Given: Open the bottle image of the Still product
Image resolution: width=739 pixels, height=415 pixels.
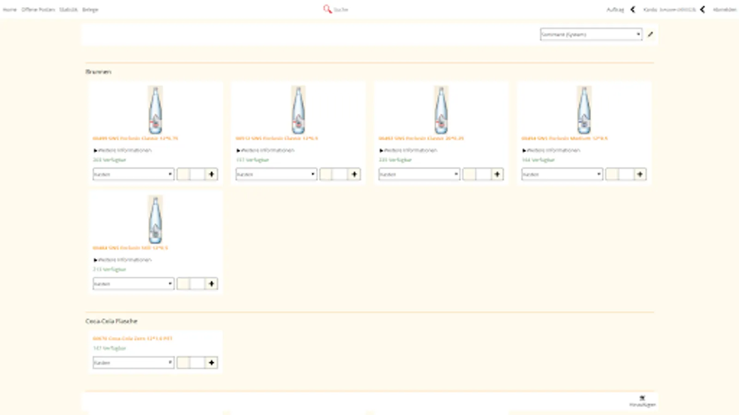Looking at the screenshot, I should tap(155, 219).
